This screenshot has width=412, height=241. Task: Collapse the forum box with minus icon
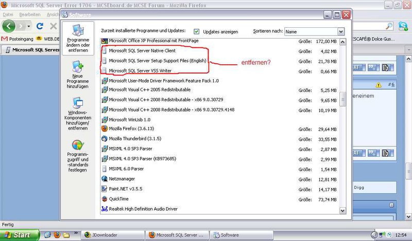pyautogui.click(x=391, y=205)
